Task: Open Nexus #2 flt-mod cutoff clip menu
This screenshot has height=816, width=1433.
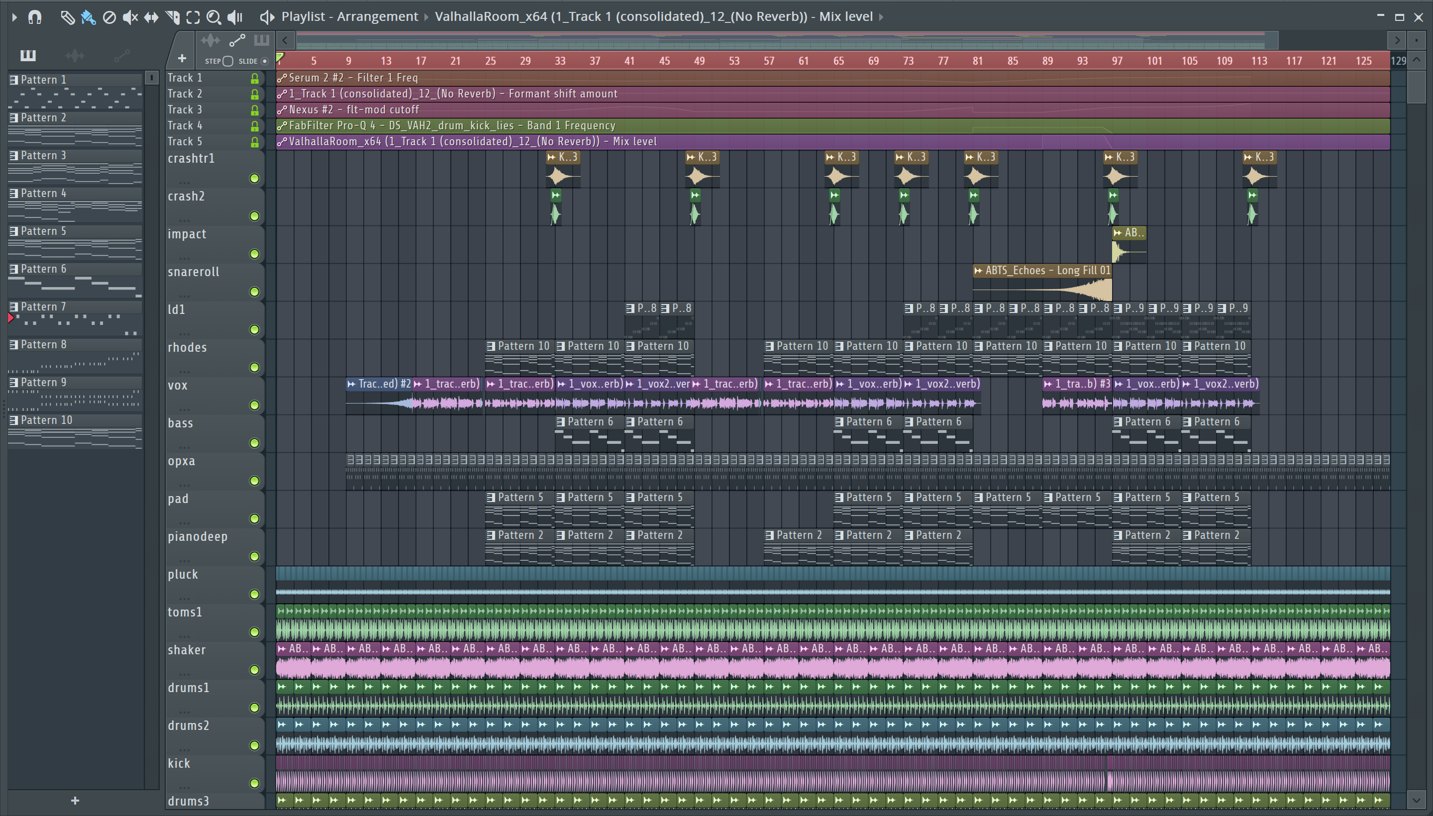Action: pos(282,110)
